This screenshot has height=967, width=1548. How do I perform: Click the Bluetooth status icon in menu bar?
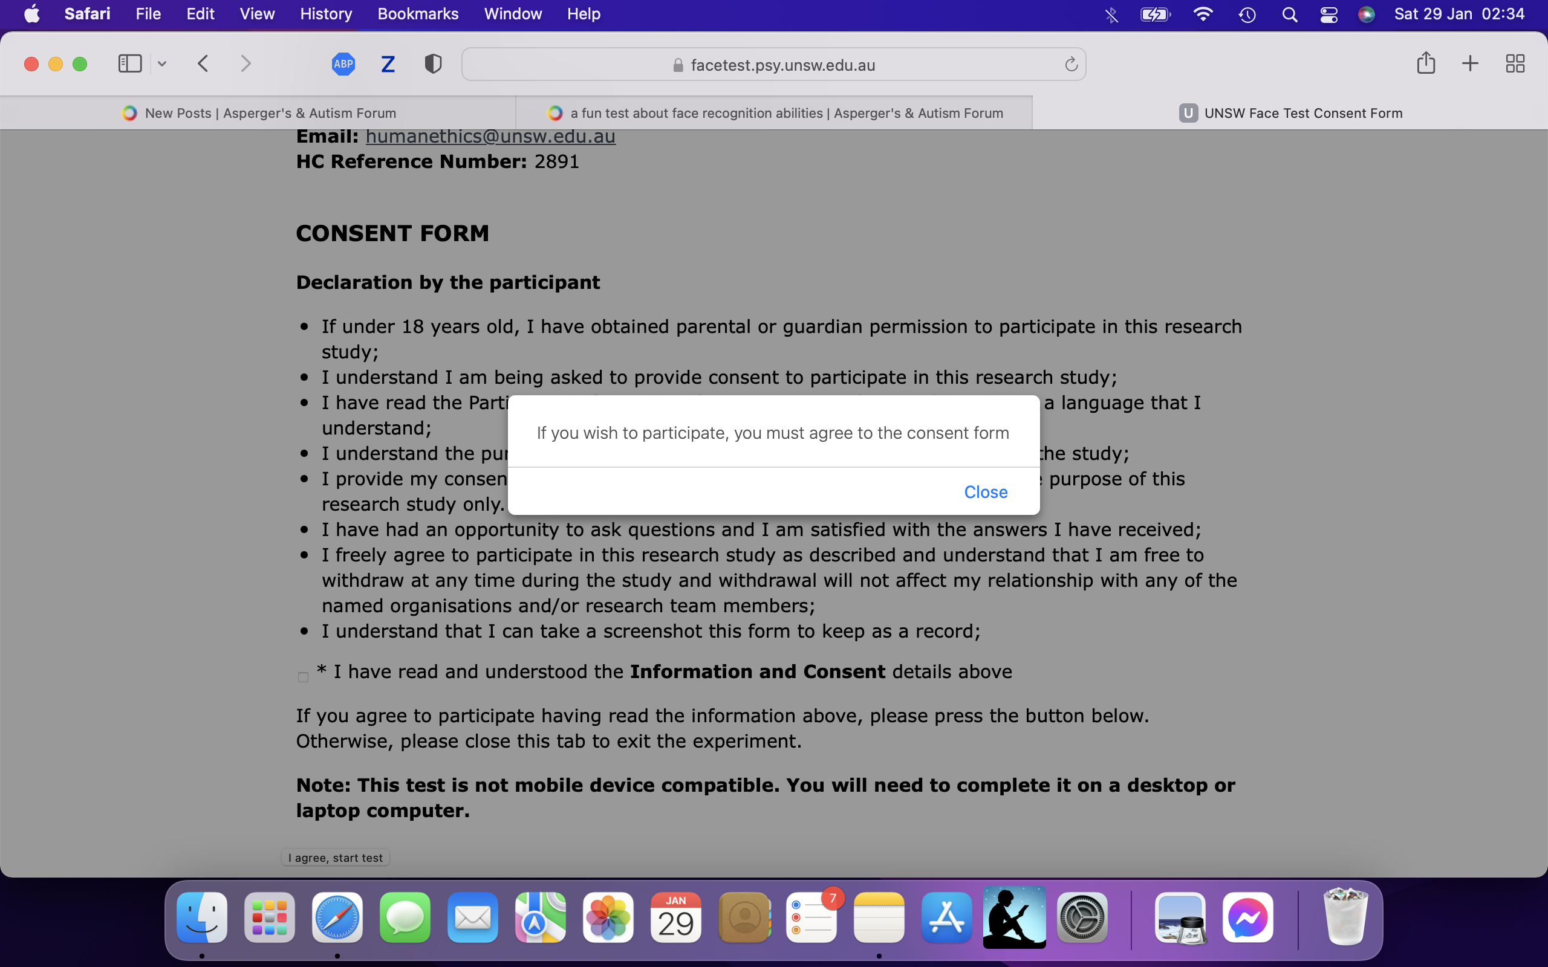pyautogui.click(x=1112, y=14)
